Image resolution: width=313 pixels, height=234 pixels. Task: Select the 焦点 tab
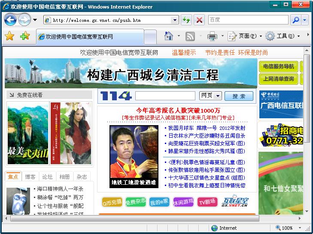[x=13, y=177]
